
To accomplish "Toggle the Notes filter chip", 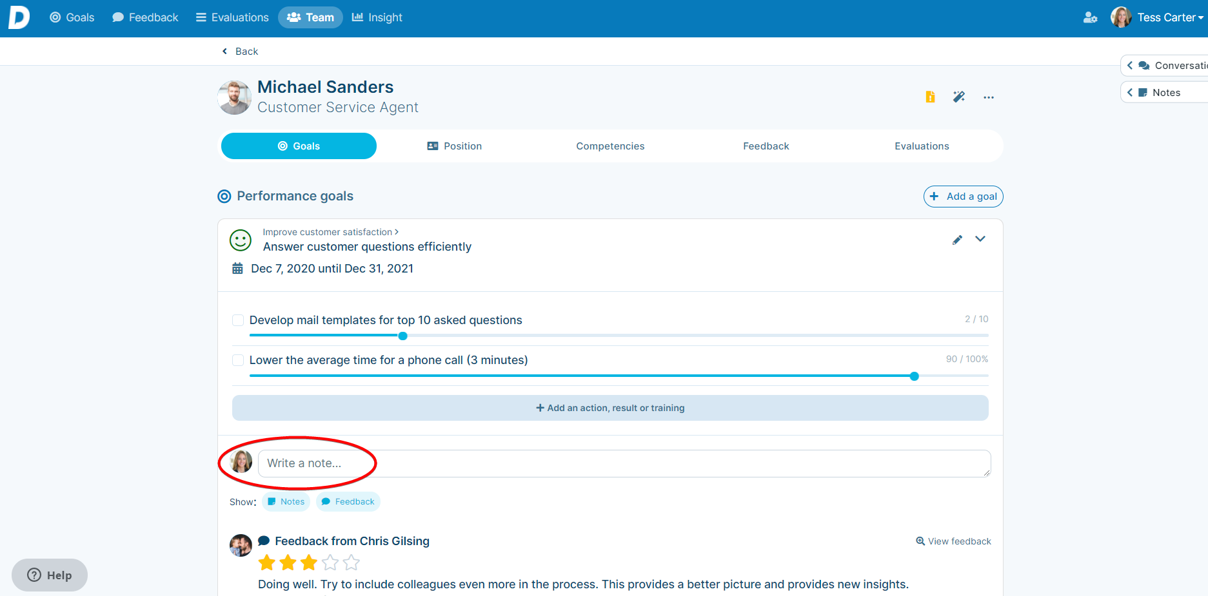I will 286,502.
